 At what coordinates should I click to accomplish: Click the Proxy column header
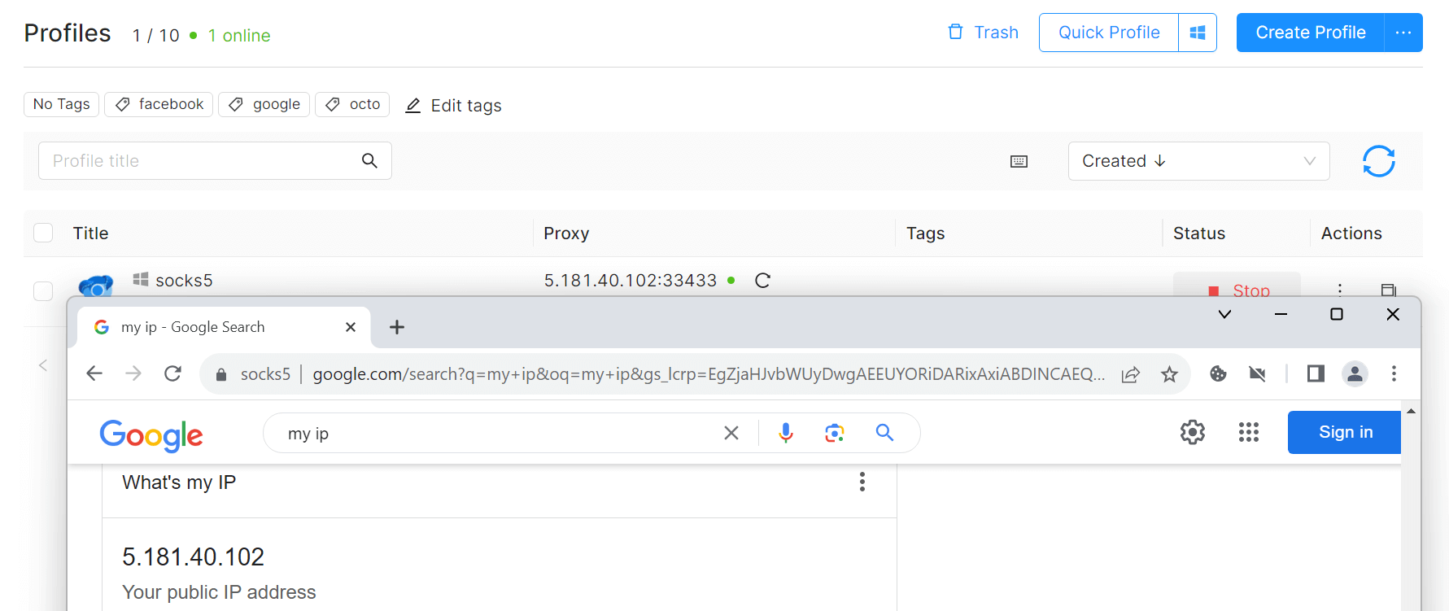tap(566, 233)
